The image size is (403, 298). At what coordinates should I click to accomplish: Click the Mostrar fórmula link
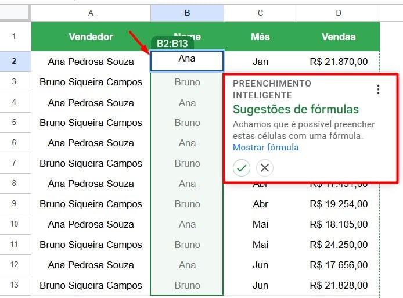pos(266,148)
